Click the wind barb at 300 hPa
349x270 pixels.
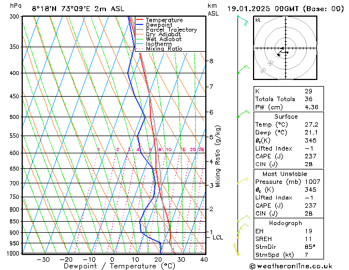pos(243,20)
